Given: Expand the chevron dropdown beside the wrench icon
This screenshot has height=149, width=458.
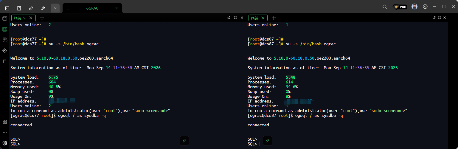Looking at the screenshot, I should tap(55, 8).
